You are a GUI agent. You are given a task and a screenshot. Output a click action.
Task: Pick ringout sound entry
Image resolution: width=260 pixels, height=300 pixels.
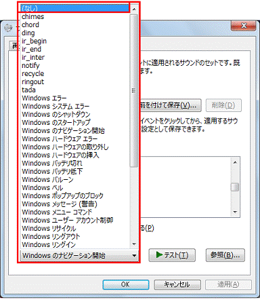point(75,81)
